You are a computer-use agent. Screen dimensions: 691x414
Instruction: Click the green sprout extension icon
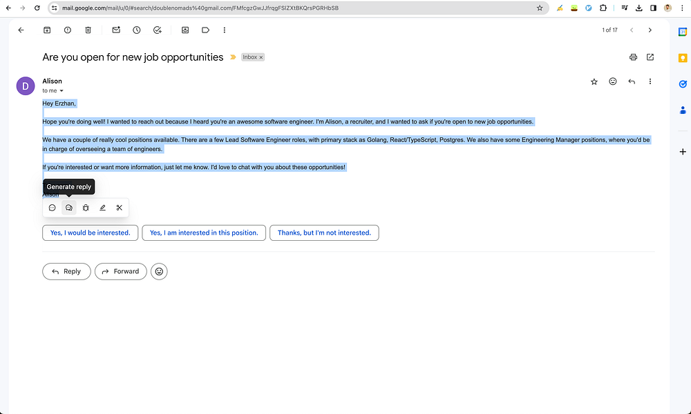pos(574,8)
